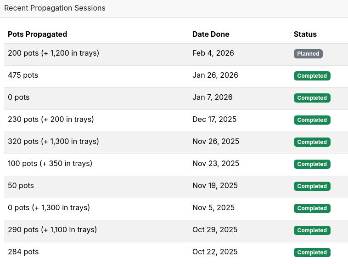This screenshot has height=264, width=348.
Task: Select the 290 pots (+ 1,100 in trays) entry
Action: pos(52,230)
